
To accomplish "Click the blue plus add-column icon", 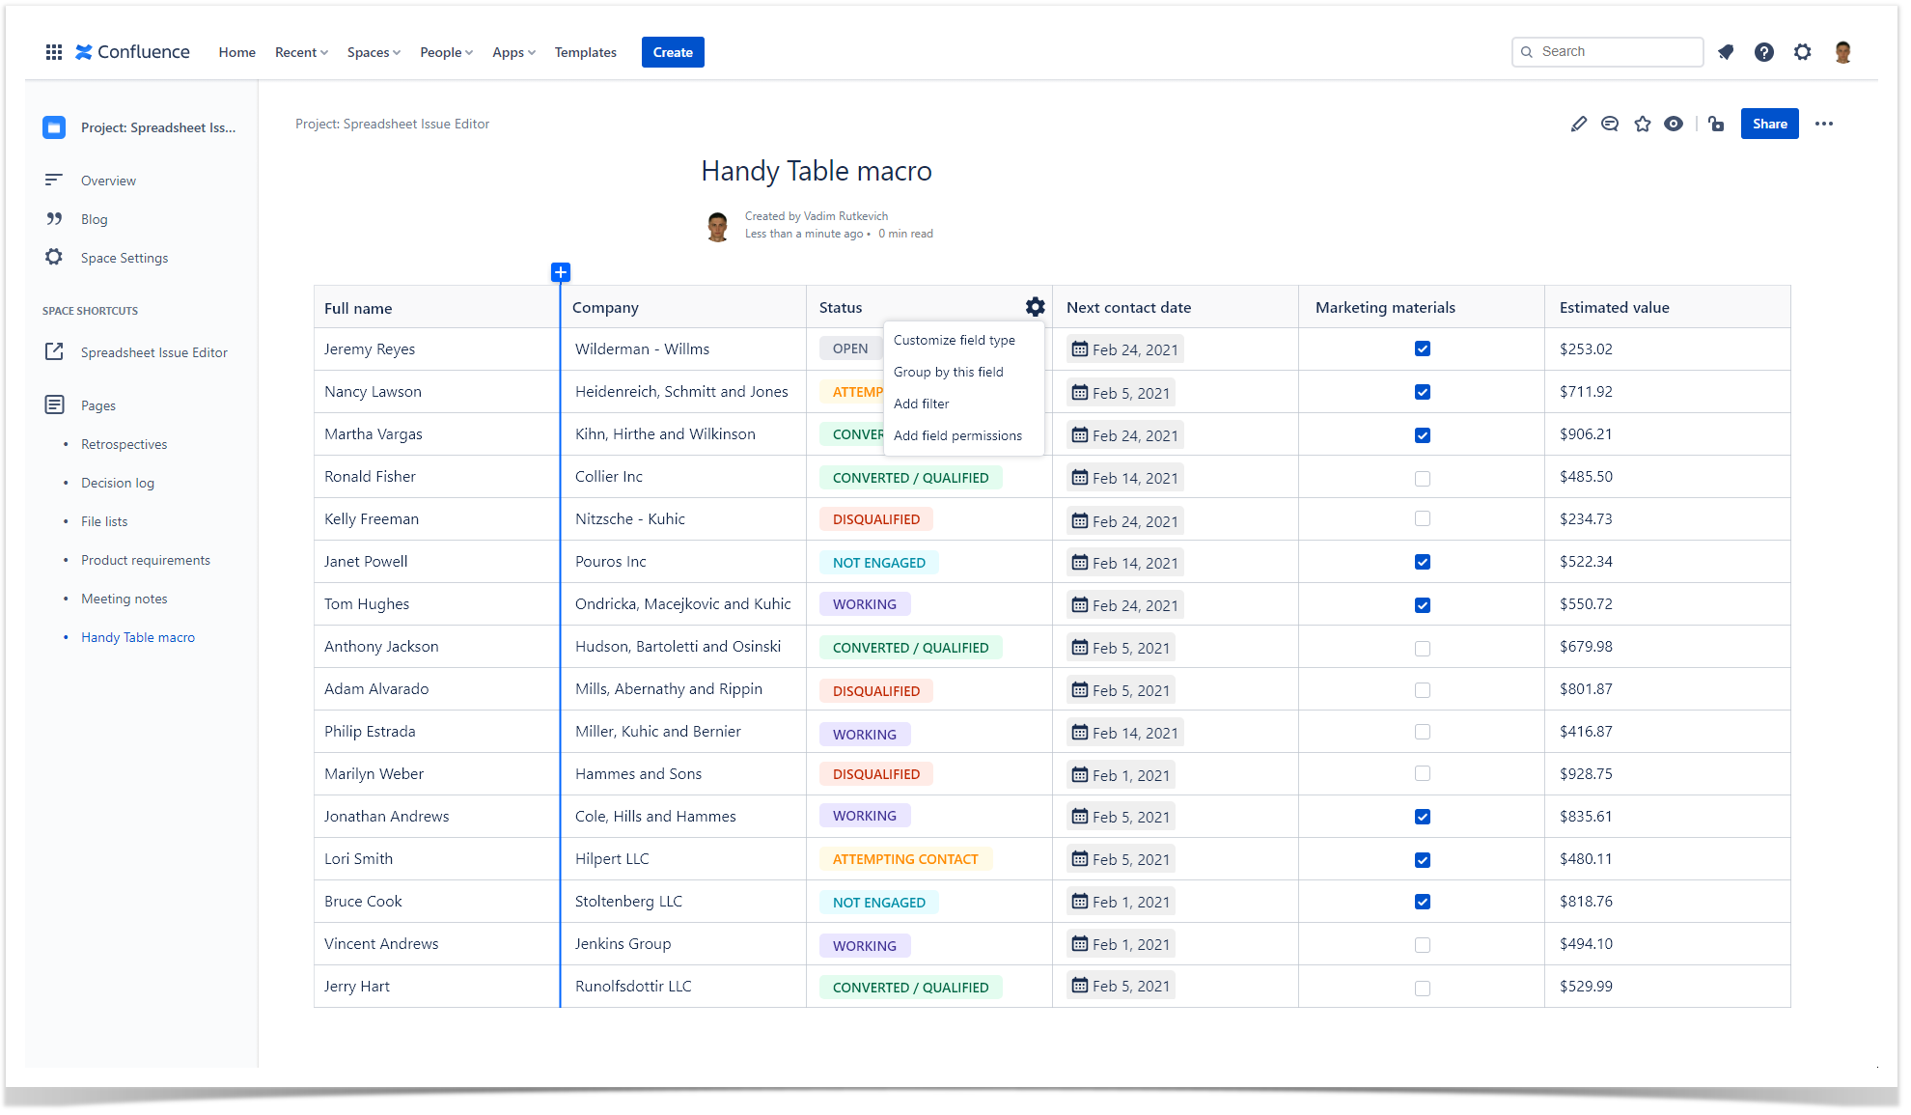I will pos(561,272).
